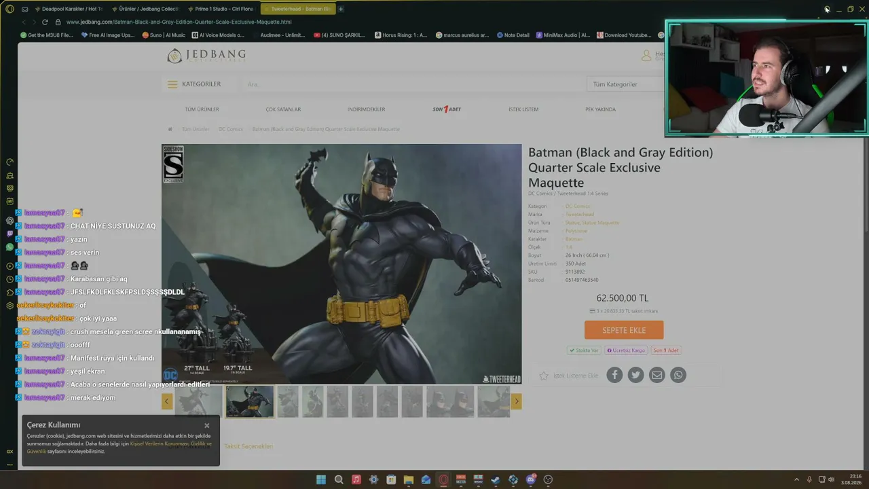Show next product thumbnails

click(516, 401)
